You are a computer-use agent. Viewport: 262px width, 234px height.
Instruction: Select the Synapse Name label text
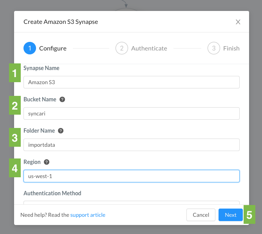[x=42, y=68]
